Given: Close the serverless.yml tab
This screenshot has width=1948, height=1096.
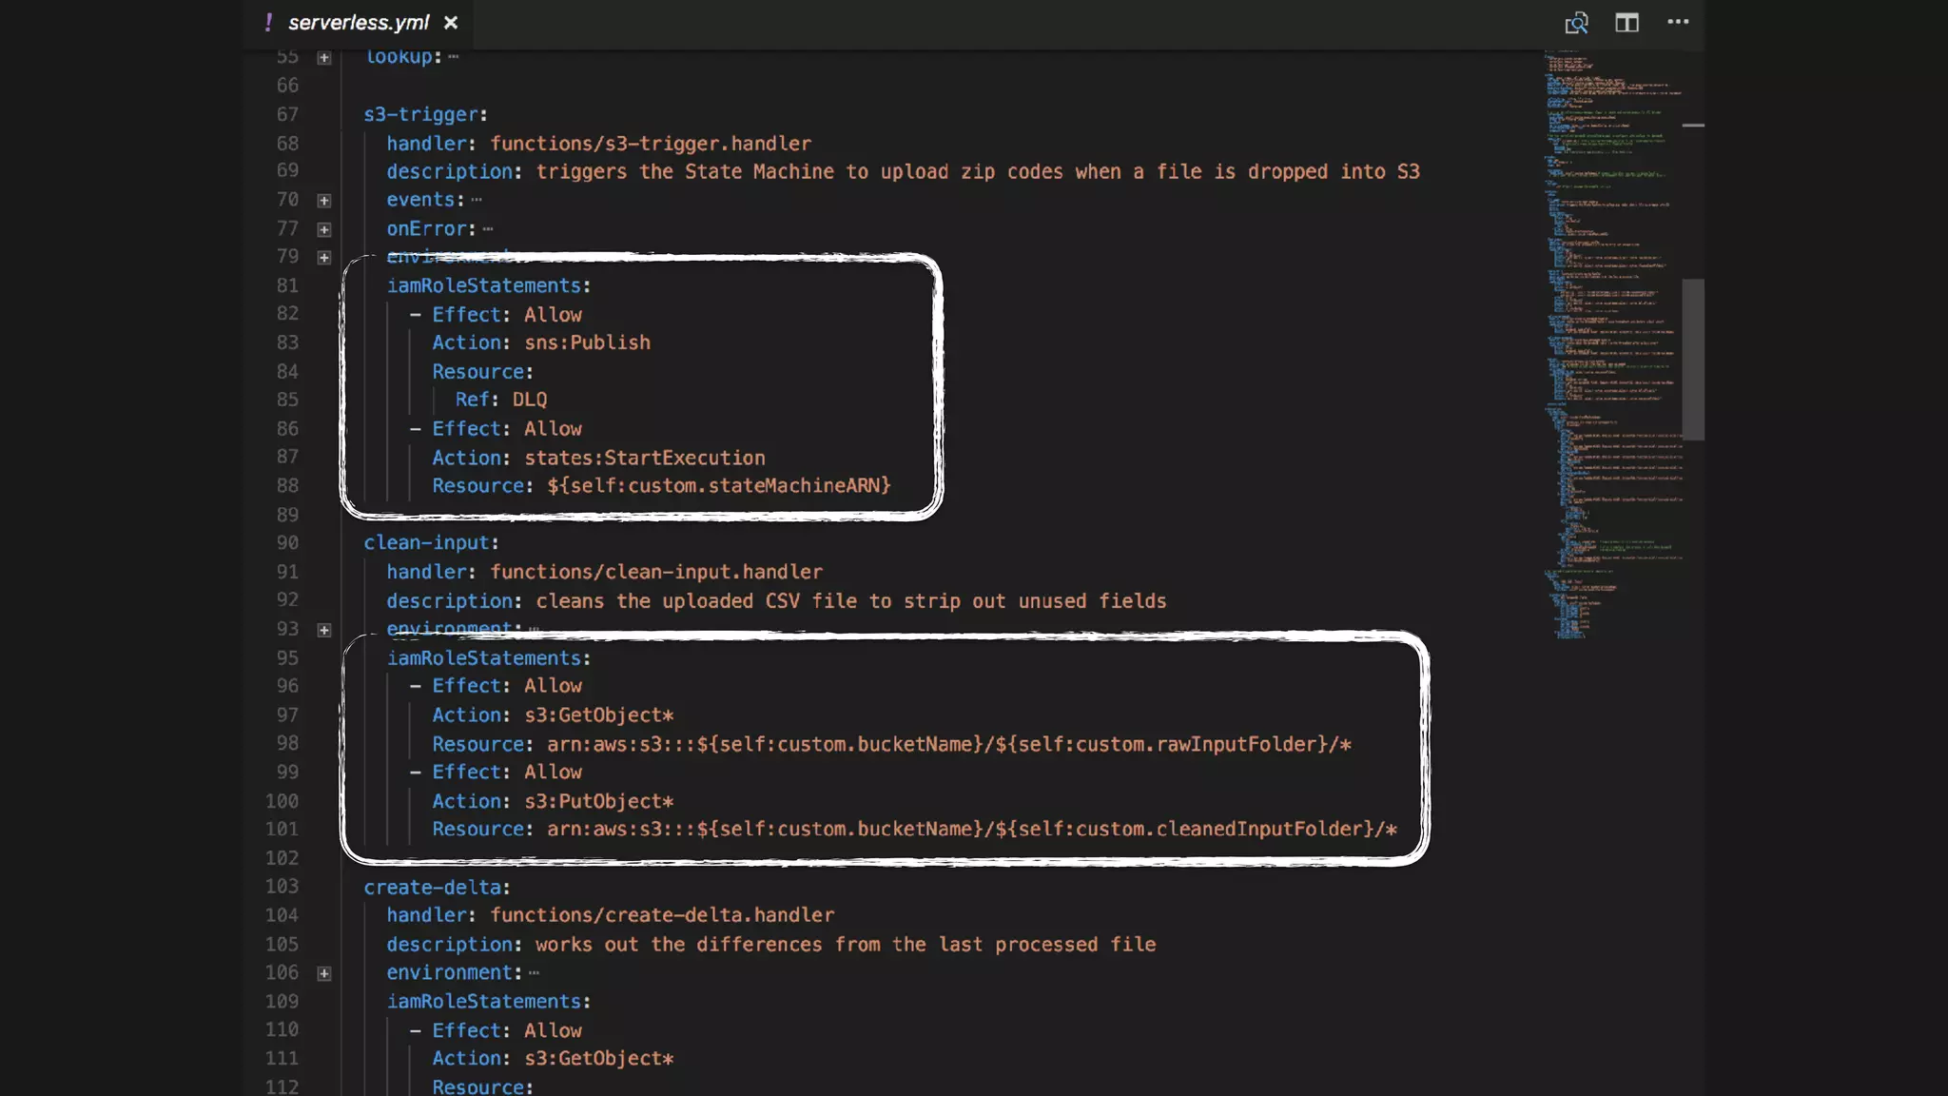Looking at the screenshot, I should click(451, 23).
